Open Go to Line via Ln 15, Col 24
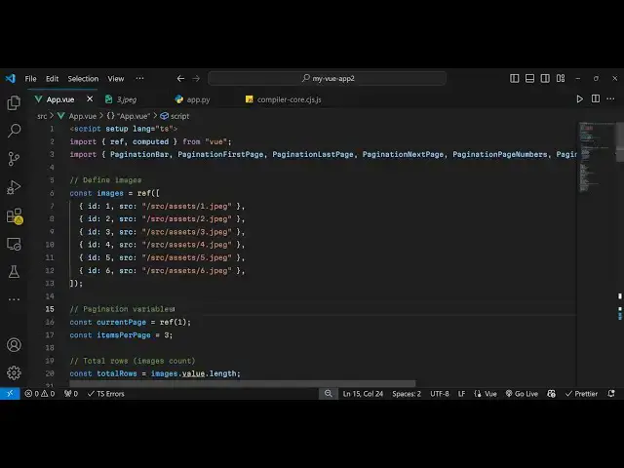 coord(363,394)
